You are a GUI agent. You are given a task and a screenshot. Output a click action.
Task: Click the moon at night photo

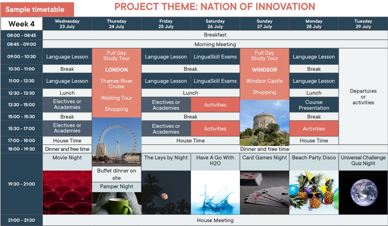tap(166, 193)
